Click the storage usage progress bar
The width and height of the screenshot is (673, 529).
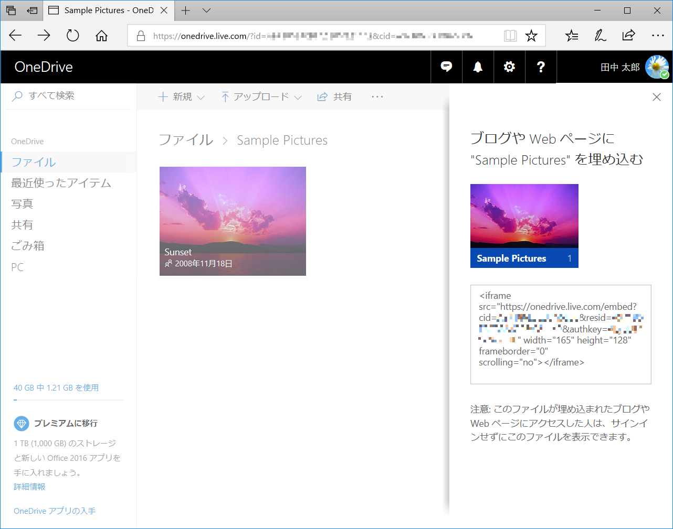(68, 398)
